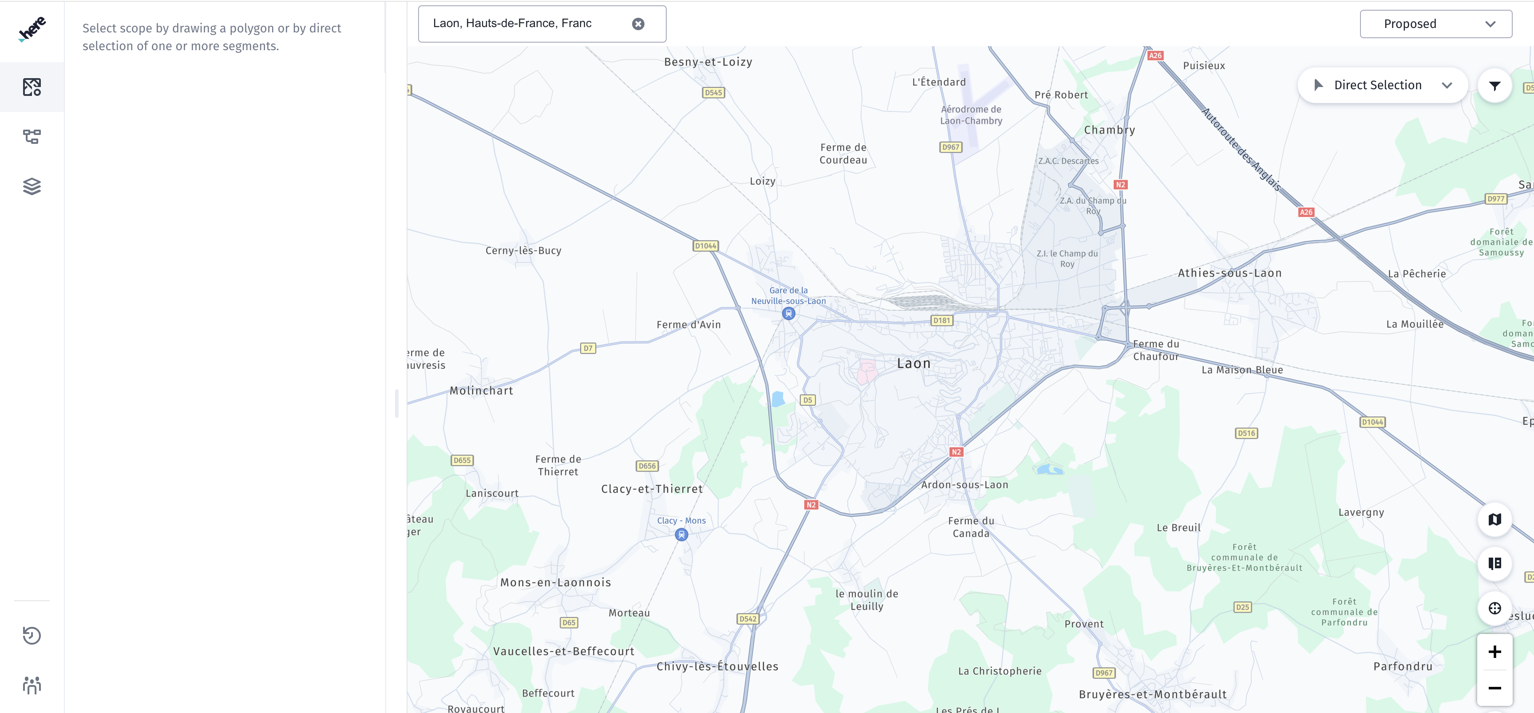Click the Laon city label
Viewport: 1534px width, 713px height.
pos(913,363)
